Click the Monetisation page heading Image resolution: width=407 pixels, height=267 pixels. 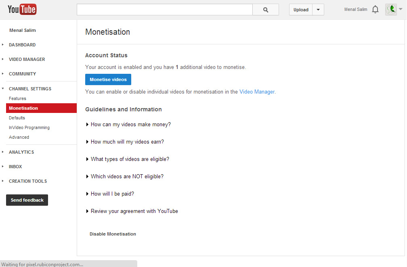coord(107,32)
